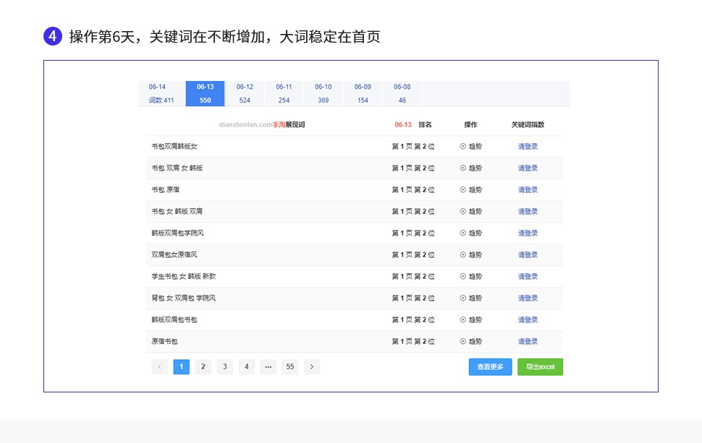Click the 操作 column header
The height and width of the screenshot is (443, 702).
point(470,125)
